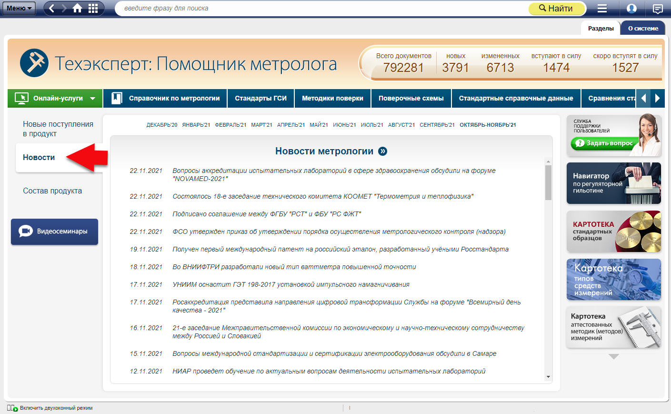The width and height of the screenshot is (671, 414).
Task: Select month СЕНТЯБРЬ'21
Action: tap(437, 125)
